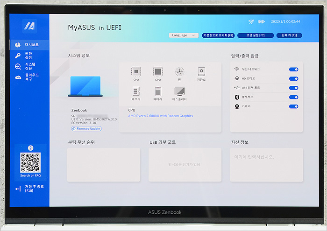Open 고급 설정 [F7] advanced settings
Screen dimensions: 327x231
click(x=256, y=35)
